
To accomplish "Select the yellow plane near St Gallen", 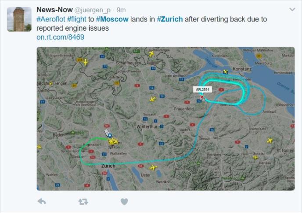I will click(x=270, y=141).
